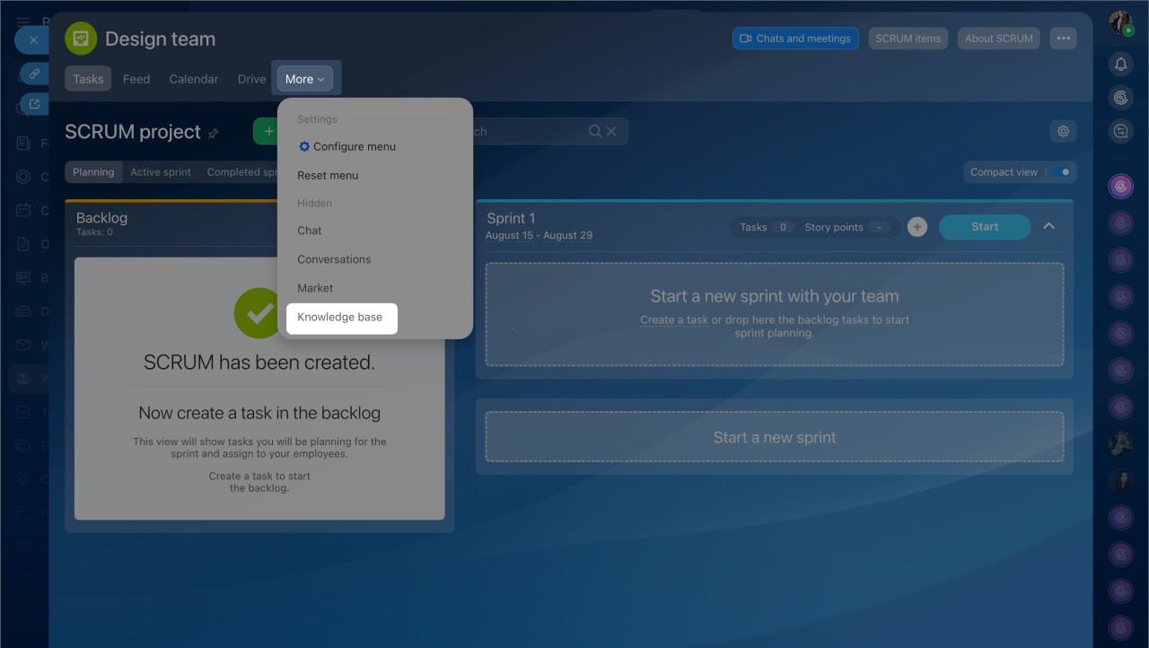Select Knowledge base from the menu
Screen dimensions: 1149x648
point(340,317)
